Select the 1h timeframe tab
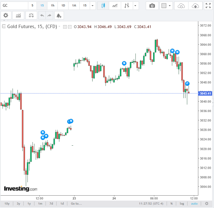This screenshot has height=208, width=214. 53,6
